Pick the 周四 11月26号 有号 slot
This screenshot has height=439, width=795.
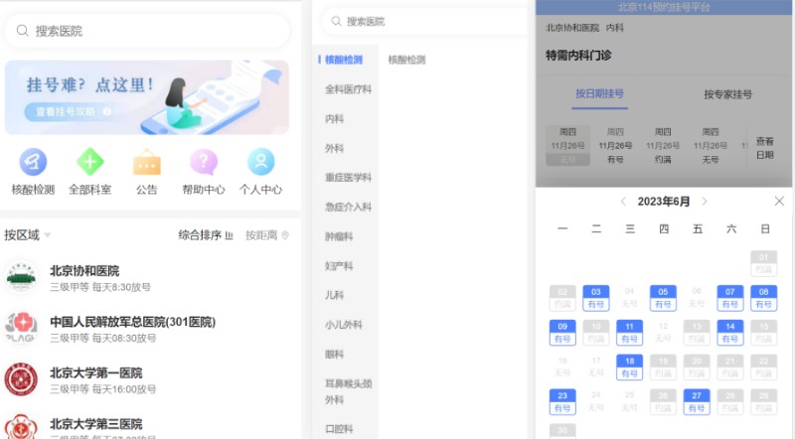pyautogui.click(x=615, y=145)
